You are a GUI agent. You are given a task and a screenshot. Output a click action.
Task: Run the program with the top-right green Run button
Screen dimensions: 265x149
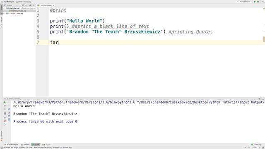tap(255, 2)
